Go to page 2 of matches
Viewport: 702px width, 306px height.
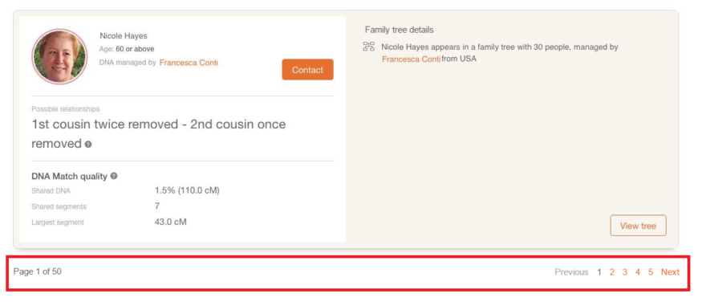pyautogui.click(x=611, y=272)
